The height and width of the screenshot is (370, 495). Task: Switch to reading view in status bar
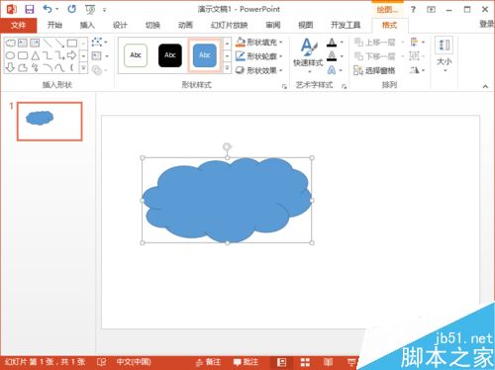tap(328, 362)
